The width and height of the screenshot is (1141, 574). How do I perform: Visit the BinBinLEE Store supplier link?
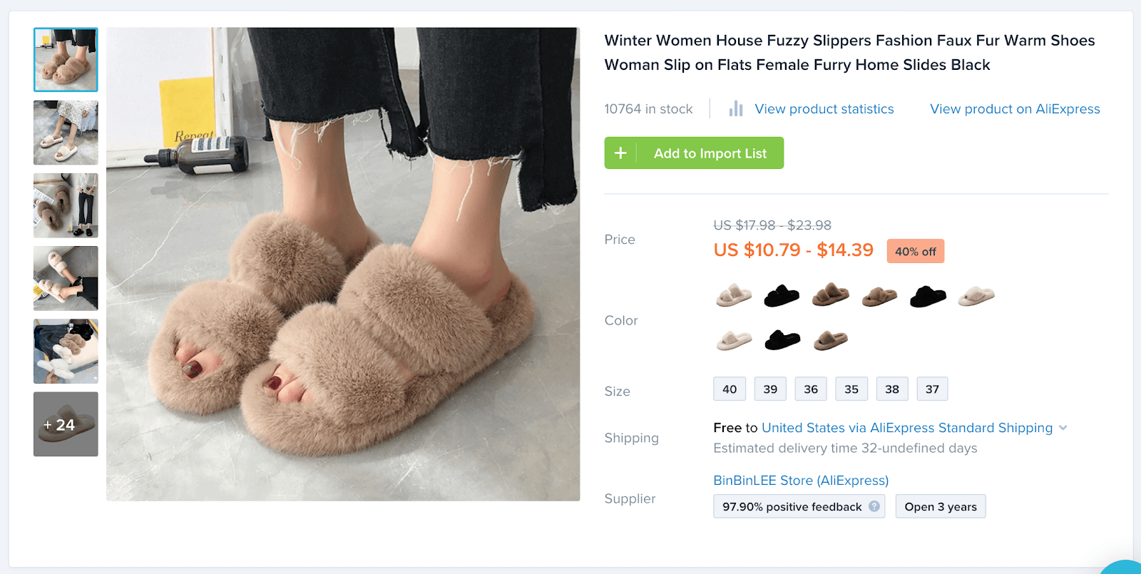[x=801, y=481]
